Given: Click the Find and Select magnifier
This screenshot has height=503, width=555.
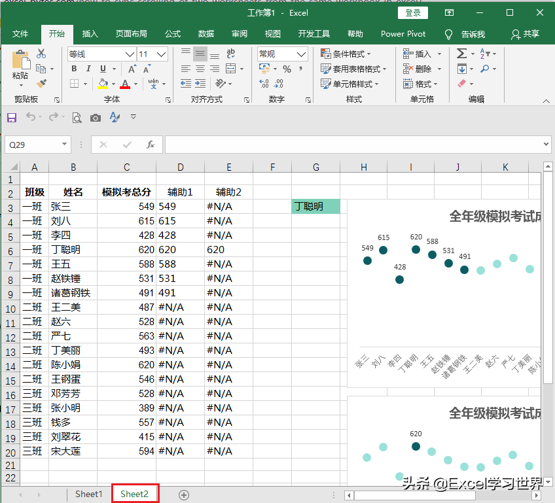Looking at the screenshot, I should coord(484,69).
